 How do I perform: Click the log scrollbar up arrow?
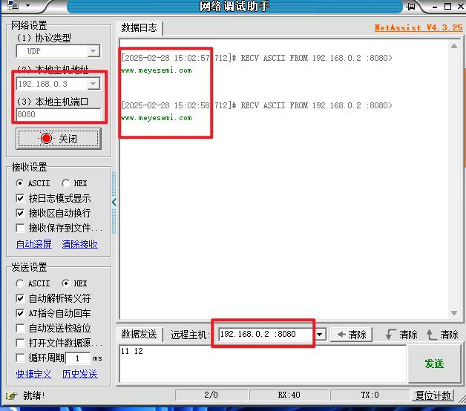(x=454, y=46)
